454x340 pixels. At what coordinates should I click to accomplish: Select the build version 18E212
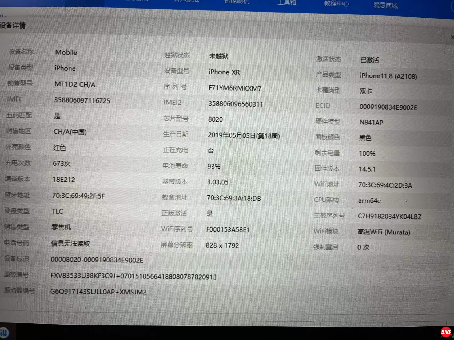pyautogui.click(x=64, y=180)
